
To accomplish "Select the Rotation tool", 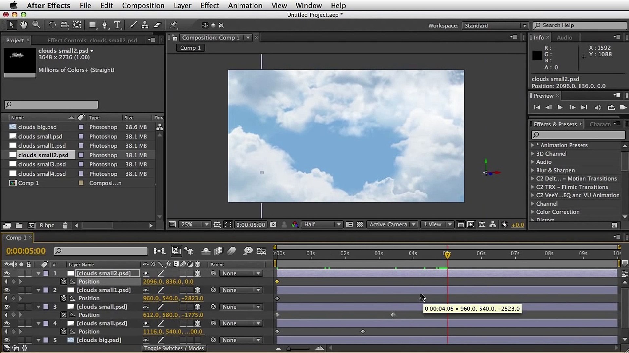I will coord(52,25).
